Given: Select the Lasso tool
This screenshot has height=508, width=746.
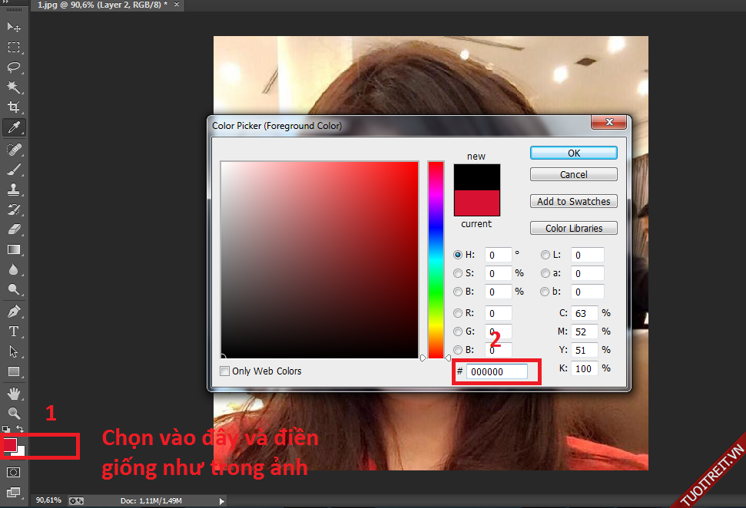Looking at the screenshot, I should (14, 68).
